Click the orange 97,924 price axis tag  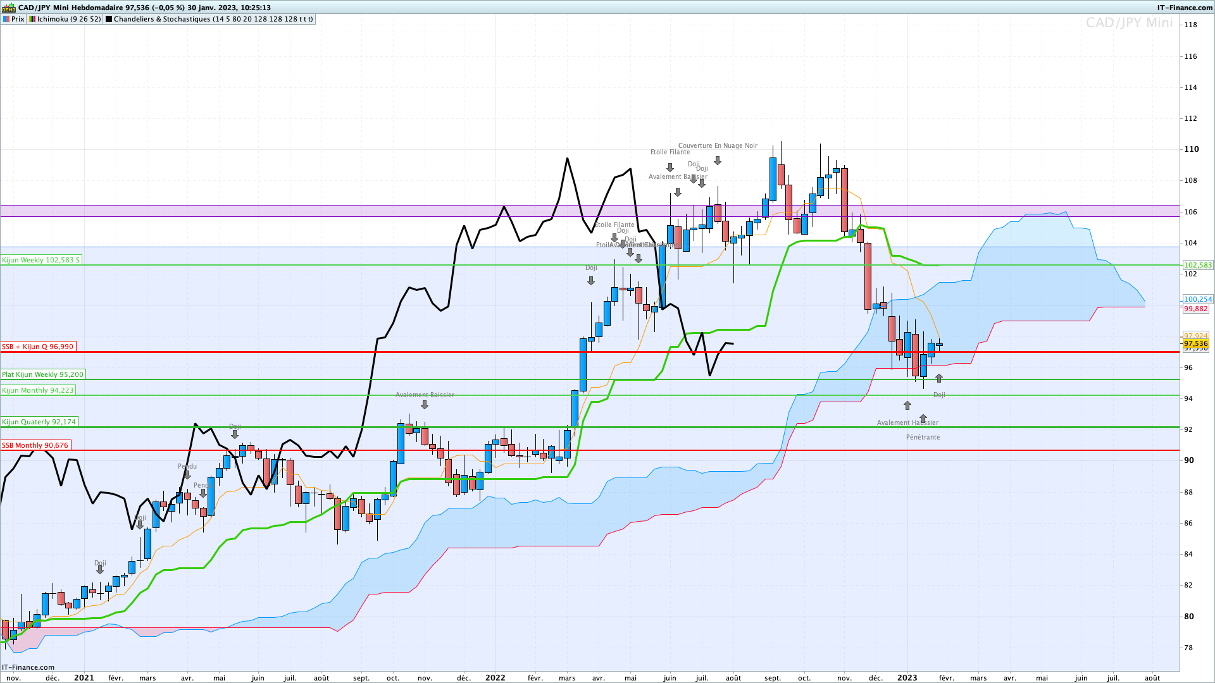click(x=1196, y=336)
